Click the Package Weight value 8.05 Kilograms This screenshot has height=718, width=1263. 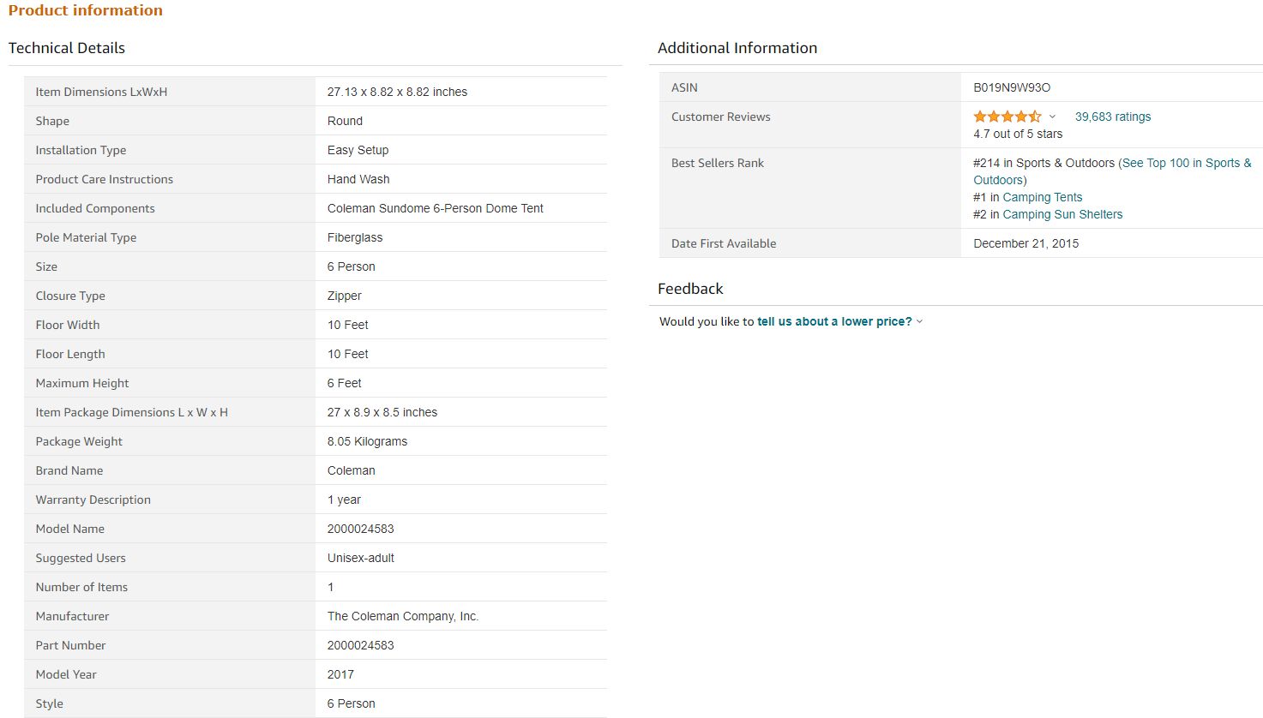point(367,441)
